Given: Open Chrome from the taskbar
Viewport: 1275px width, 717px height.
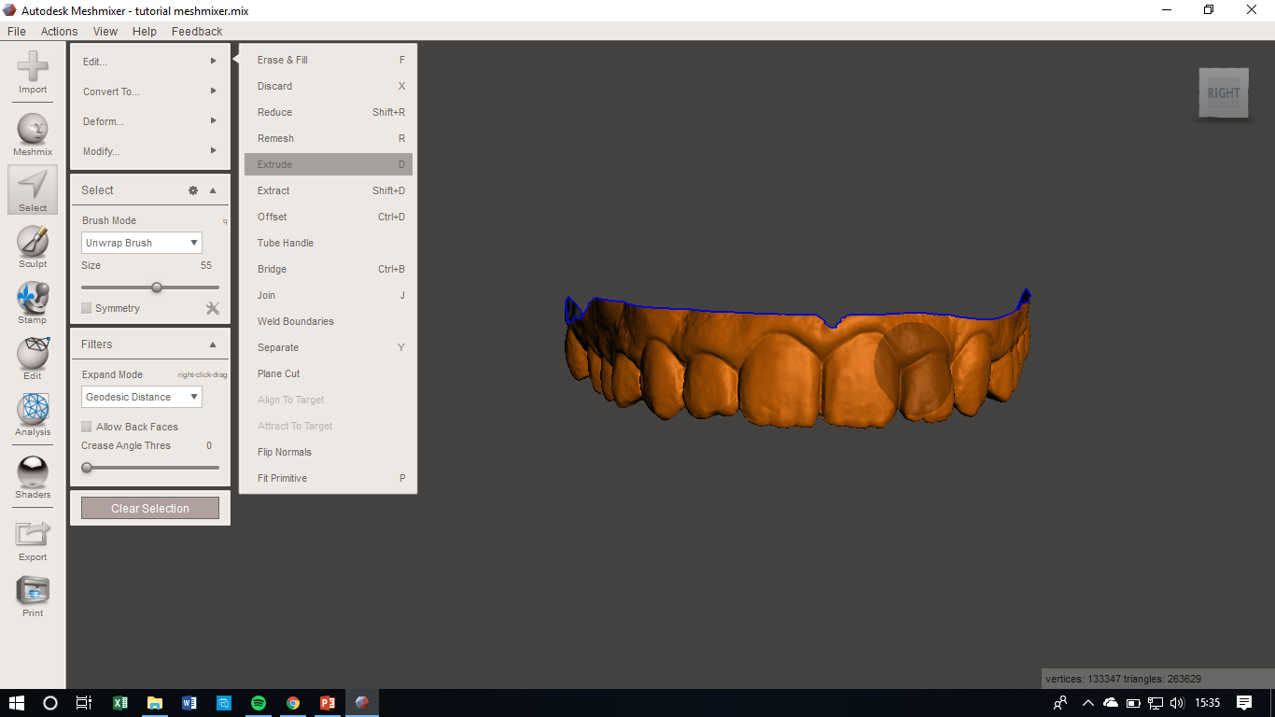Looking at the screenshot, I should [293, 703].
